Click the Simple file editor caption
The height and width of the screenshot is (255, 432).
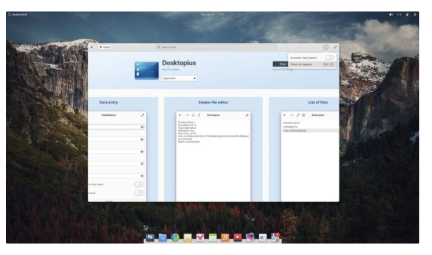(x=213, y=102)
